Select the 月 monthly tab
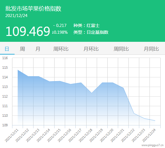The width and height of the screenshot is (165, 148). pyautogui.click(x=38, y=49)
